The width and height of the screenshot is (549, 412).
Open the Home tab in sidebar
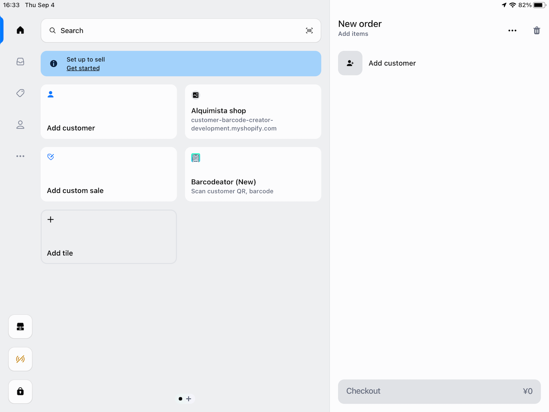click(21, 30)
